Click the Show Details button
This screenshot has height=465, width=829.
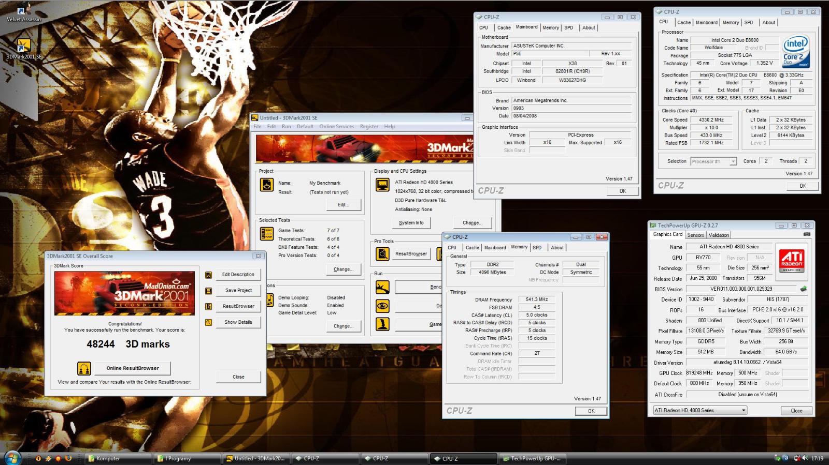click(238, 322)
